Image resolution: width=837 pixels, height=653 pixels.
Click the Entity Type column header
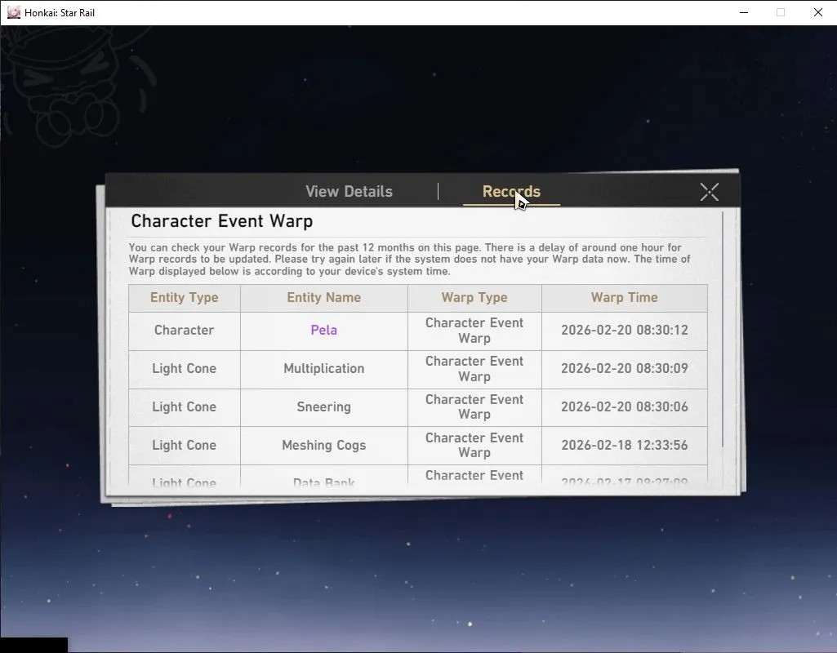pos(185,298)
